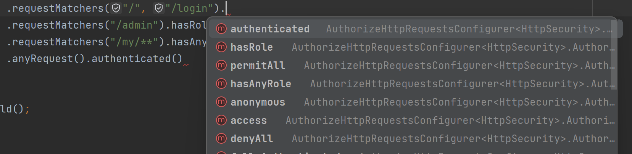Choose the anonymous completion entry
Screen dimensions: 632x154
click(413, 102)
